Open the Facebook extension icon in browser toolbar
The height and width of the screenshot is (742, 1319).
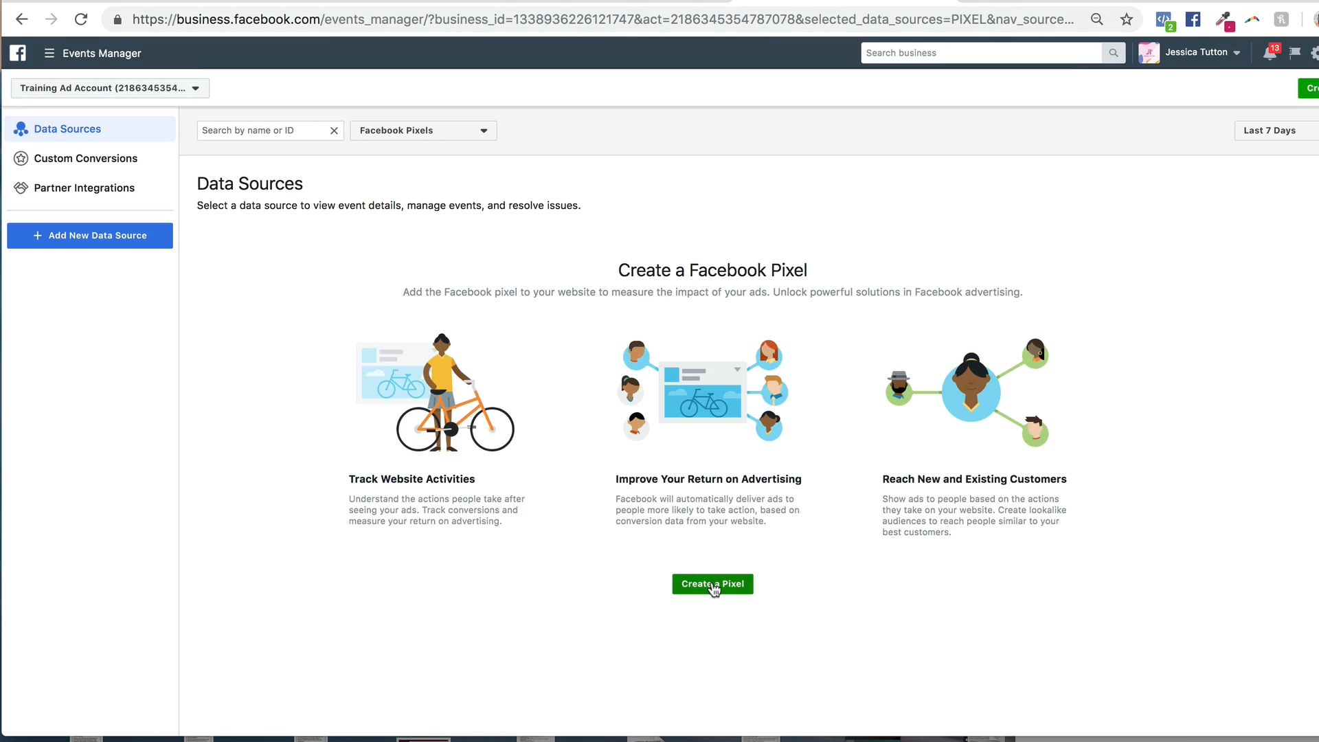(1193, 19)
